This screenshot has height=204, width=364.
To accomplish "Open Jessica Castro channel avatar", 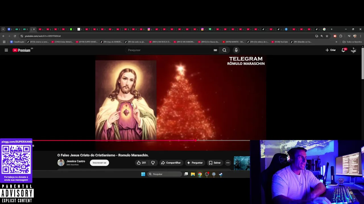I will pos(61,162).
